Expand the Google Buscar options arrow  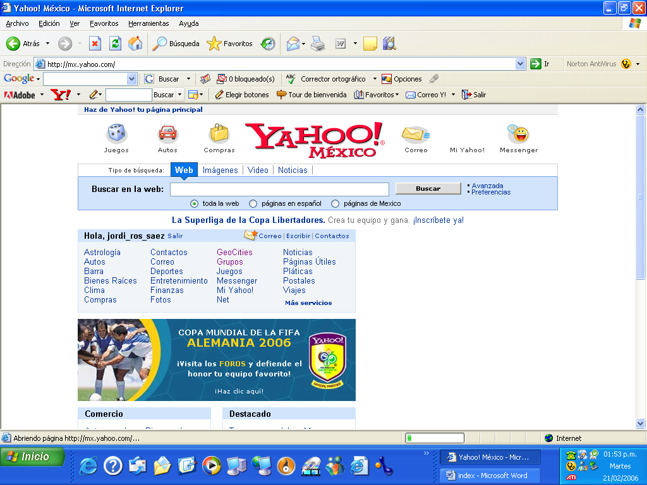coord(188,79)
